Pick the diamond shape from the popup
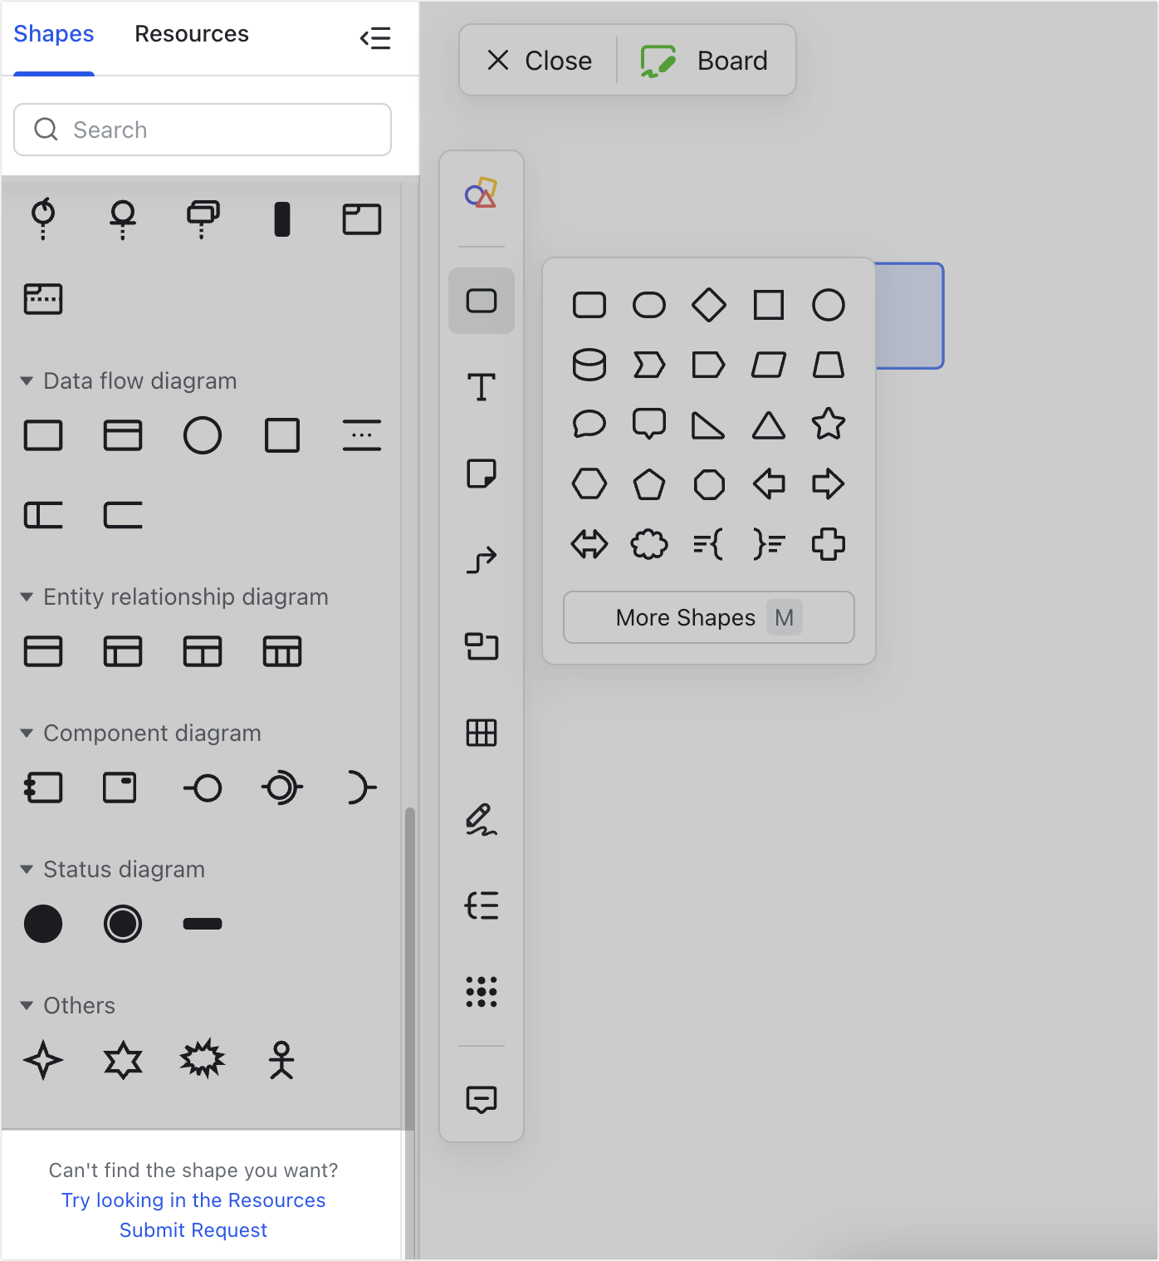 point(709,305)
